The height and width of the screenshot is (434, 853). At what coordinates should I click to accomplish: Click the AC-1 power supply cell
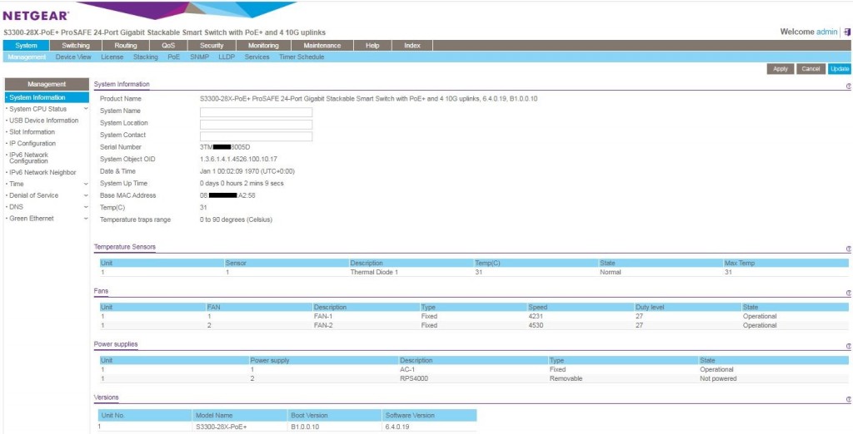[x=407, y=369]
